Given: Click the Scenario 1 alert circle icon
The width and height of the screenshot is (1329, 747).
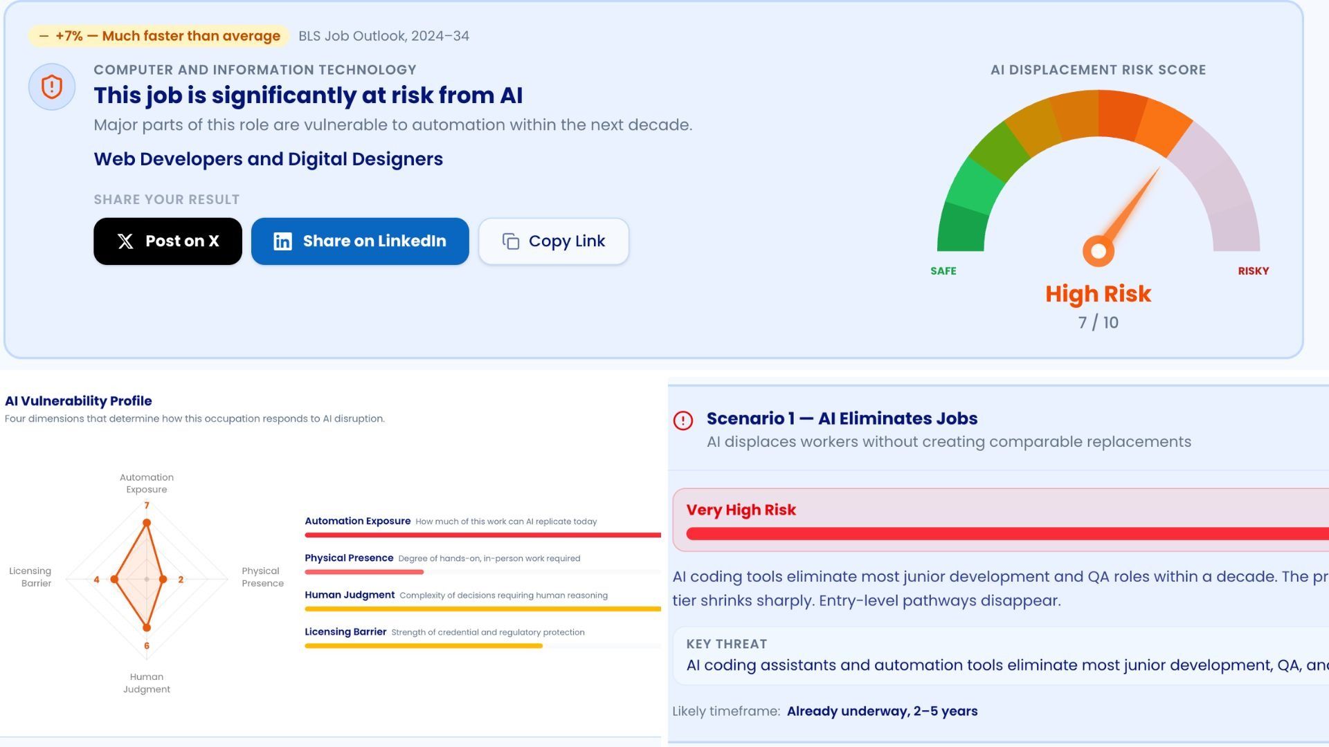Looking at the screenshot, I should 683,421.
